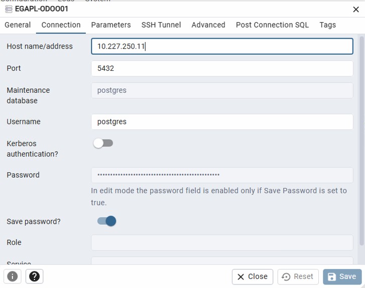
Task: Focus the Port input field
Action: coord(222,68)
